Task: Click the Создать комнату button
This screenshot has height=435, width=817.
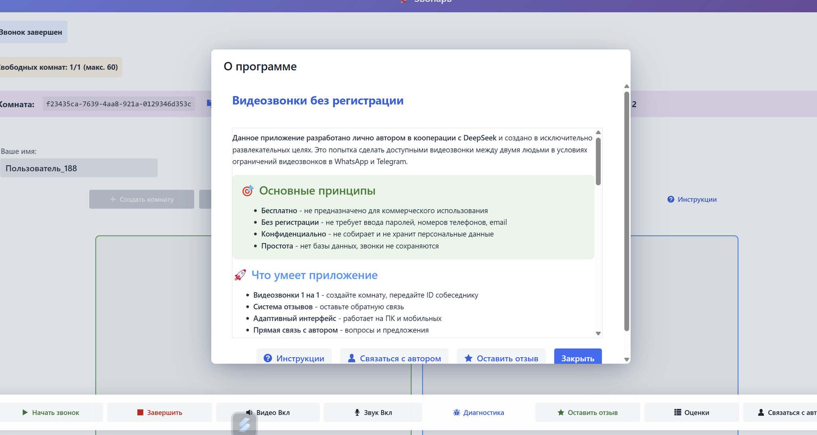Action: pyautogui.click(x=142, y=199)
